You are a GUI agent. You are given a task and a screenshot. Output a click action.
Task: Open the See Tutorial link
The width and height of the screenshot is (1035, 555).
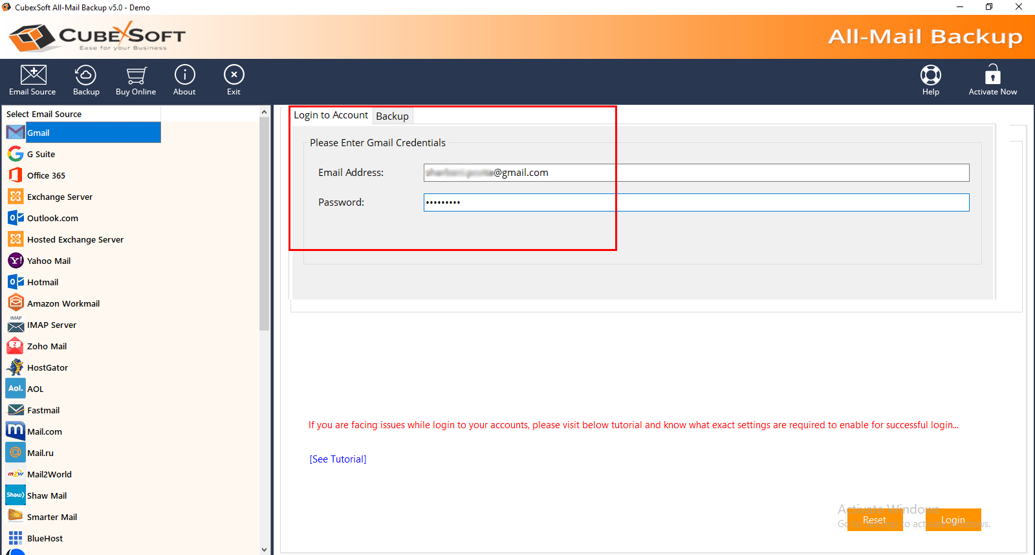tap(338, 459)
